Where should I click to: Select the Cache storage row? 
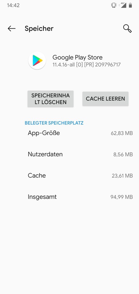point(80,176)
